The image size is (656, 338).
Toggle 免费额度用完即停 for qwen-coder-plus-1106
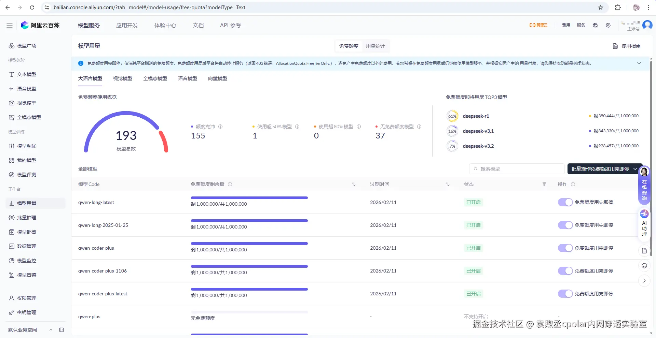coord(565,271)
